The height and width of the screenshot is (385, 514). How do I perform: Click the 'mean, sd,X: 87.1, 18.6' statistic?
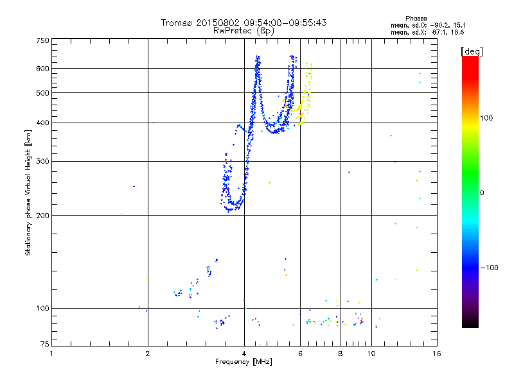(427, 32)
